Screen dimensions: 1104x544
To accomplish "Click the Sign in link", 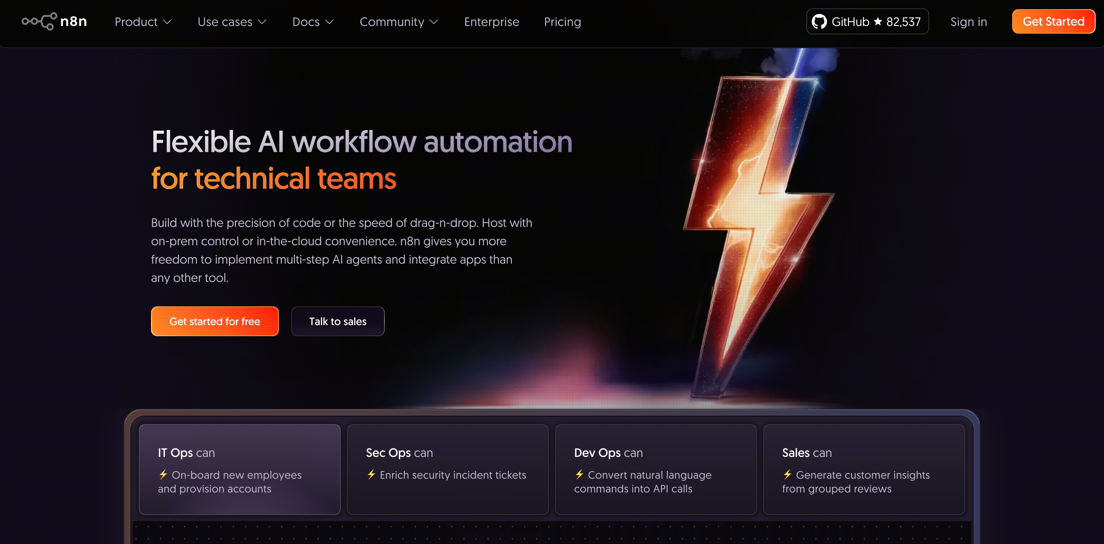I will (x=968, y=22).
